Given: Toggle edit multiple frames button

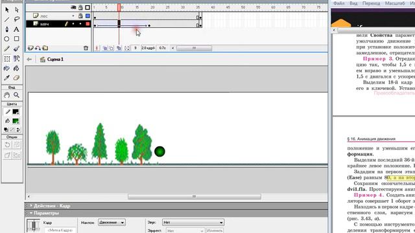Looking at the screenshot, I should click(119, 48).
